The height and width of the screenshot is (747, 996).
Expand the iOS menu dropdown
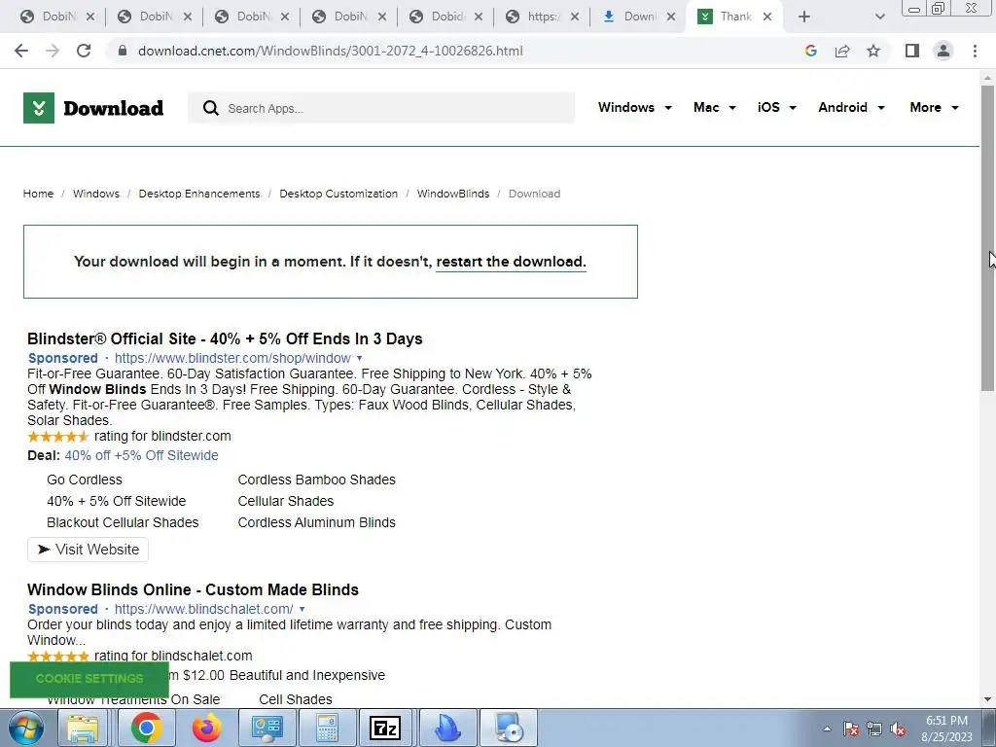point(776,107)
